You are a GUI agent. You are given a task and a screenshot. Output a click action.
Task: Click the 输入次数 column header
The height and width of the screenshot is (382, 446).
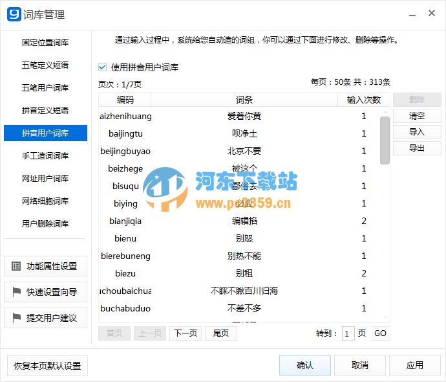(364, 100)
